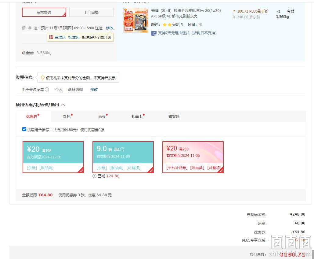Click the 有货 stock status text
The width and height of the screenshot is (314, 259).
[291, 11]
